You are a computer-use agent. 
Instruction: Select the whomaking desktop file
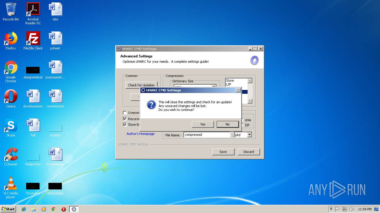(55, 189)
